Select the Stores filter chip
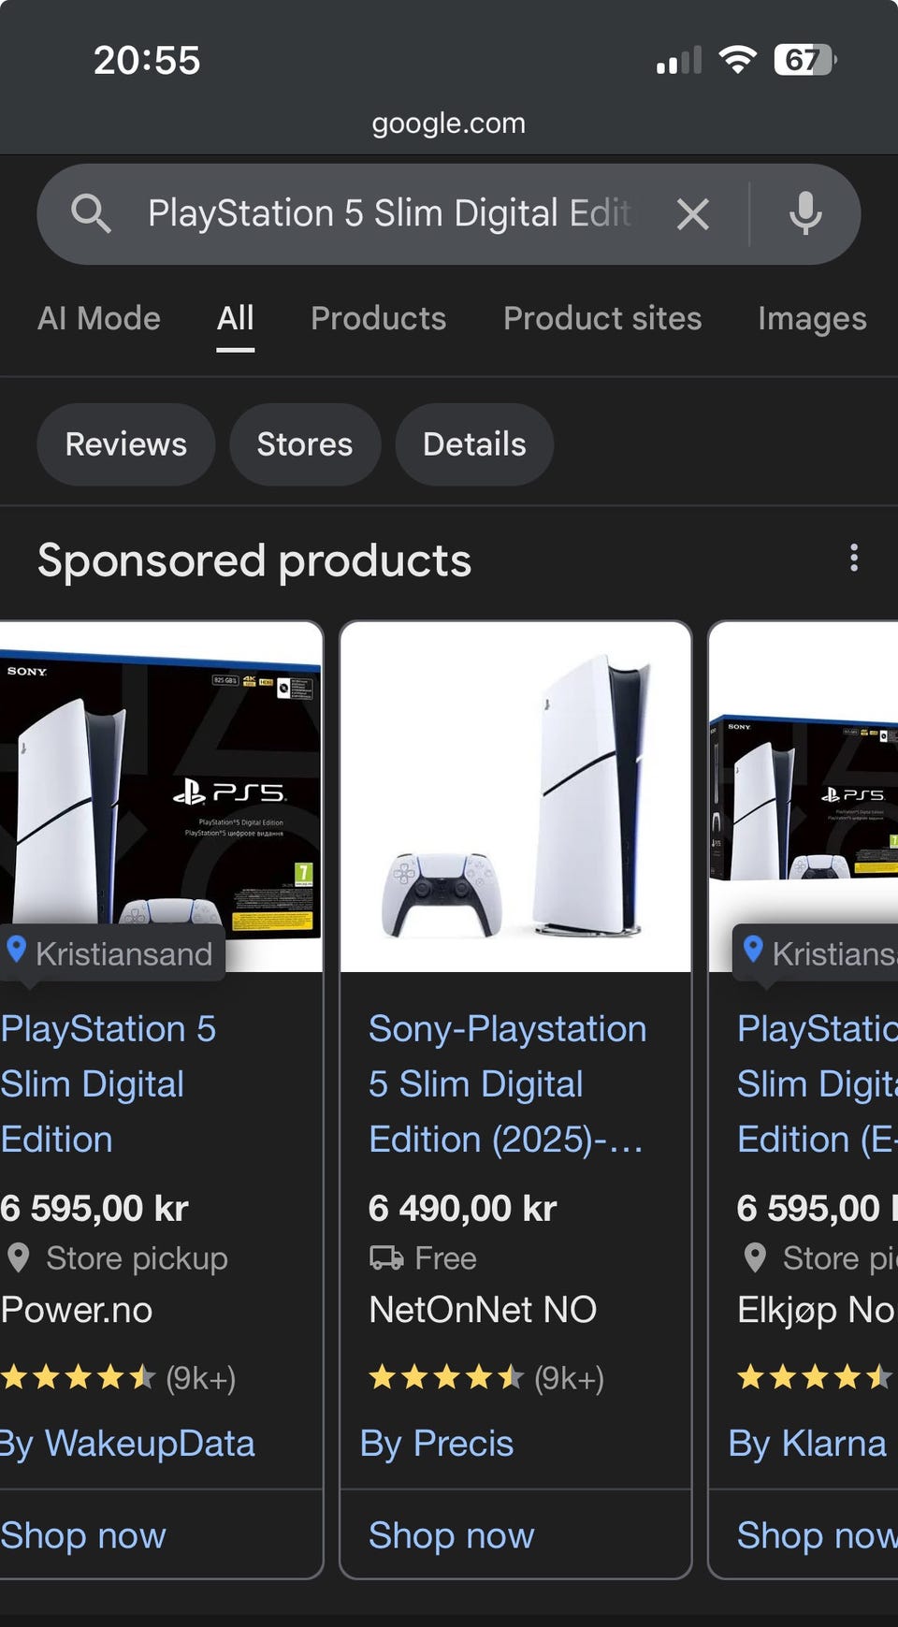 [305, 444]
